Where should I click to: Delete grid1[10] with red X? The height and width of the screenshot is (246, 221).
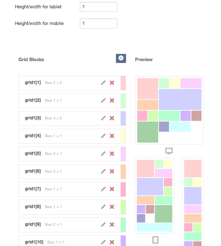(x=112, y=242)
